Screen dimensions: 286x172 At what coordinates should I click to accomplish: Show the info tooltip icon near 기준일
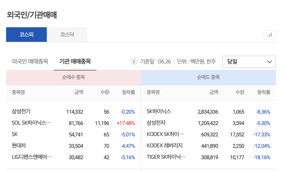click(134, 62)
